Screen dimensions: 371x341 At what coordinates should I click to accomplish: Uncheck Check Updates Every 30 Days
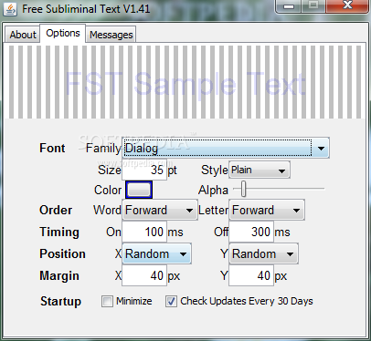pos(171,301)
